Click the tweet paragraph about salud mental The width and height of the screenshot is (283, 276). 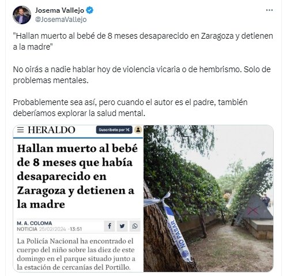(x=130, y=108)
